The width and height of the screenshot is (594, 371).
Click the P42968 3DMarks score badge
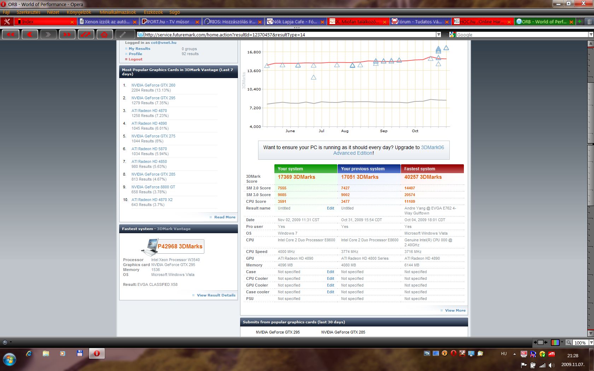tap(180, 246)
